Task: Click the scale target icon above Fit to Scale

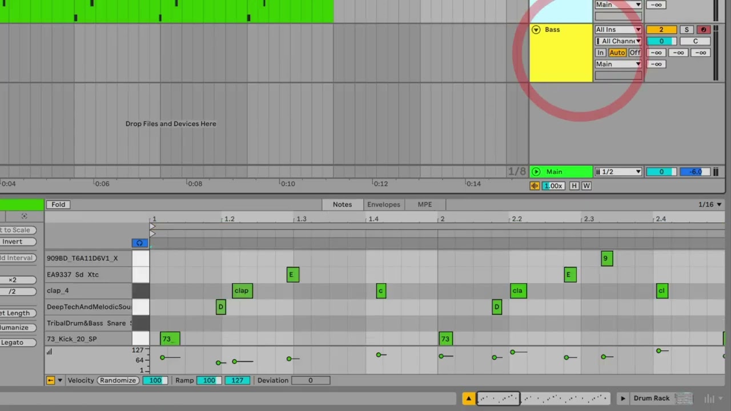Action: [x=24, y=216]
